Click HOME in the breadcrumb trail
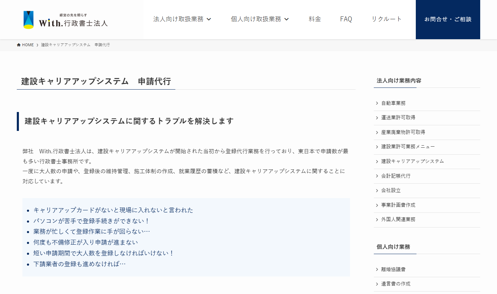 (28, 44)
